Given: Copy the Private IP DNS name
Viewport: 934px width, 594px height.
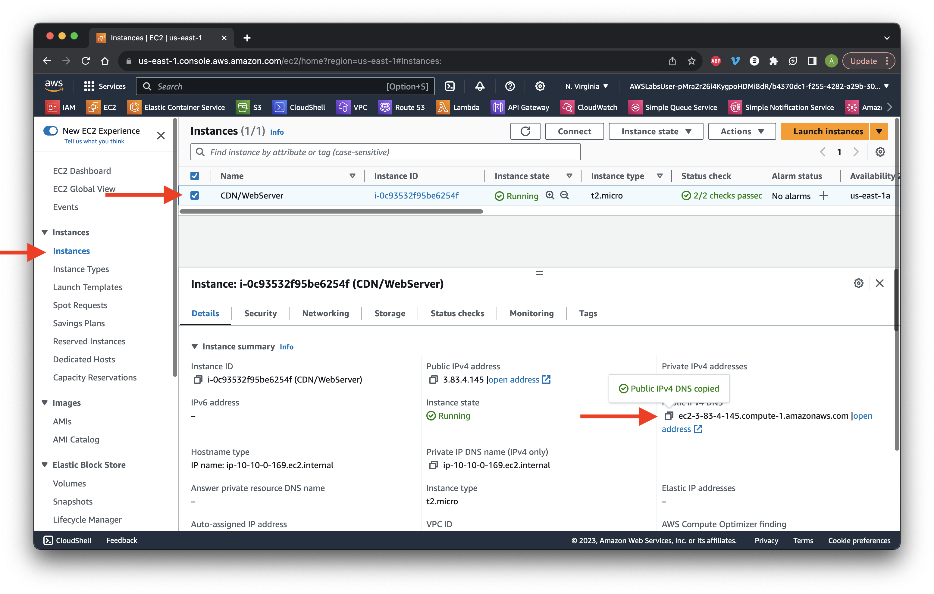Looking at the screenshot, I should point(433,465).
